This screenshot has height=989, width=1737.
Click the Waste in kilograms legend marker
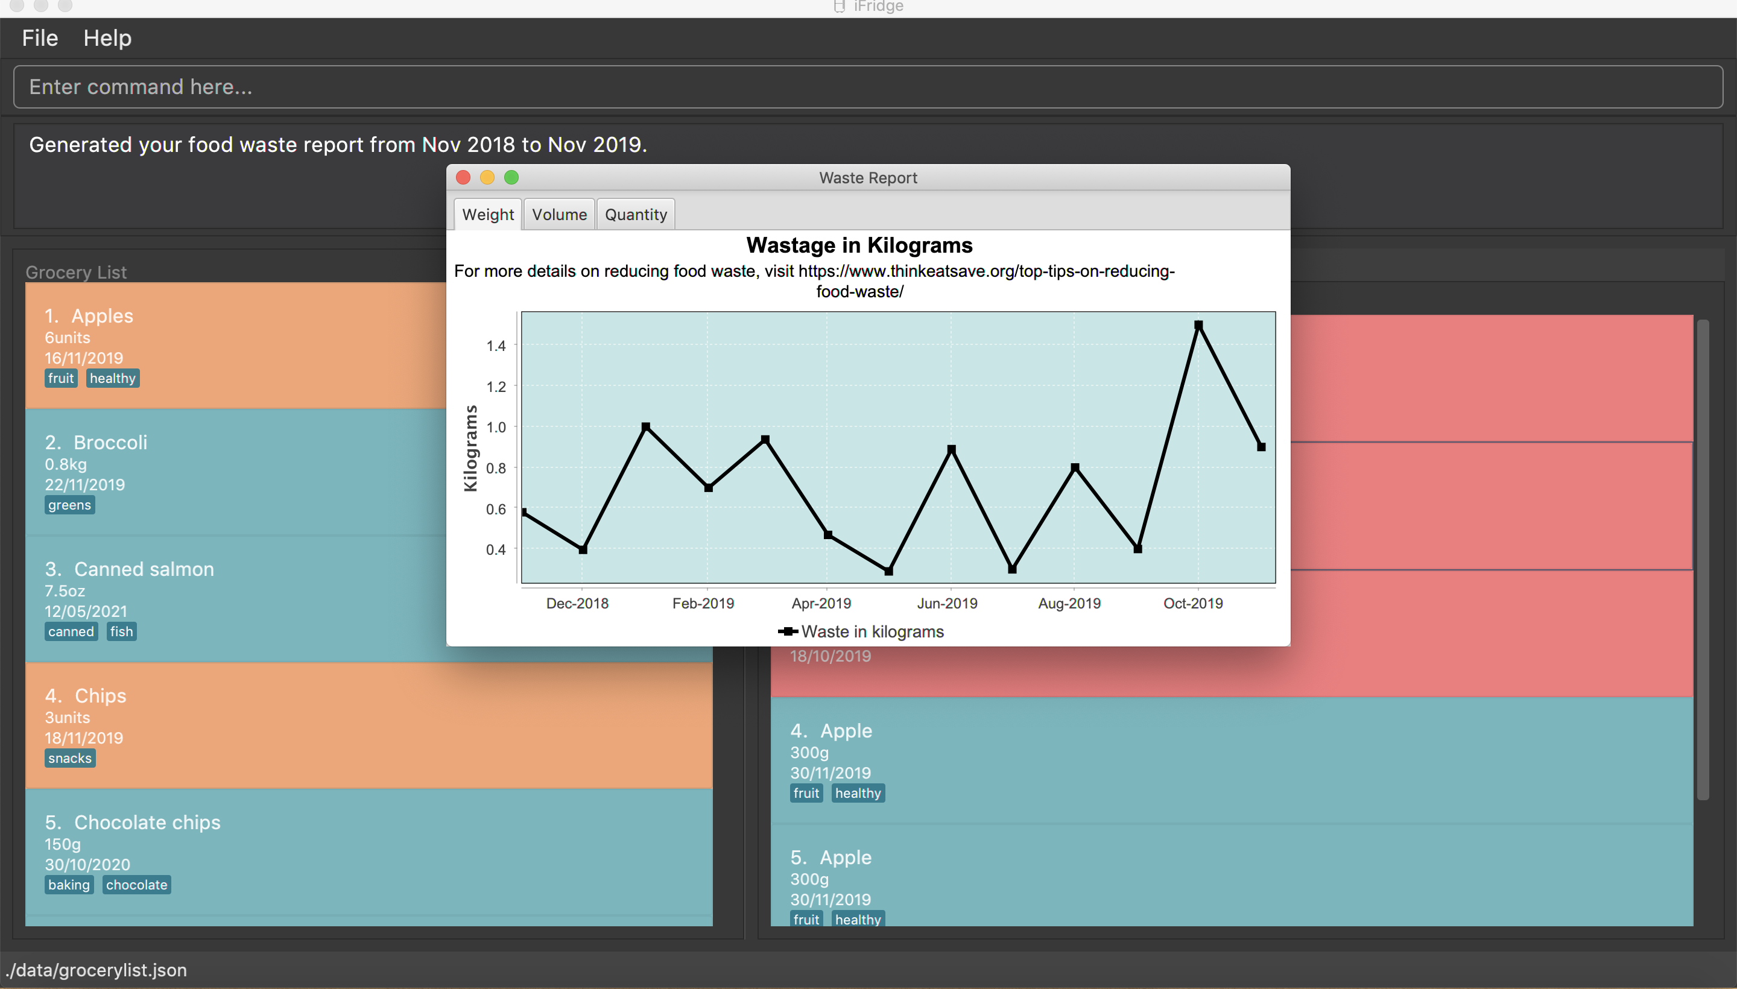tap(787, 632)
